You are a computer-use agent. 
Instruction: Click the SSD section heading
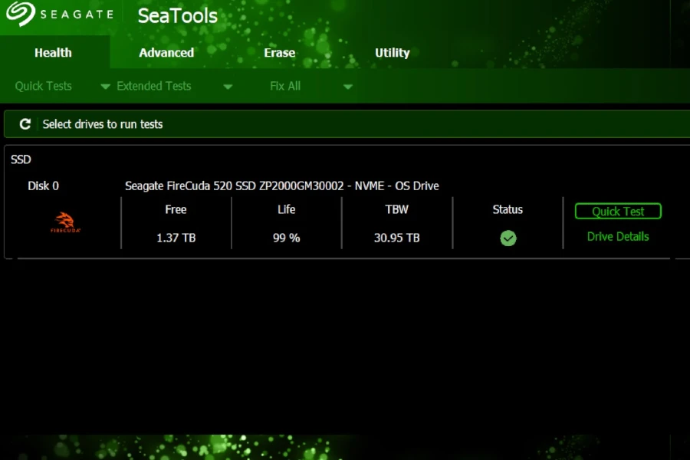point(21,159)
